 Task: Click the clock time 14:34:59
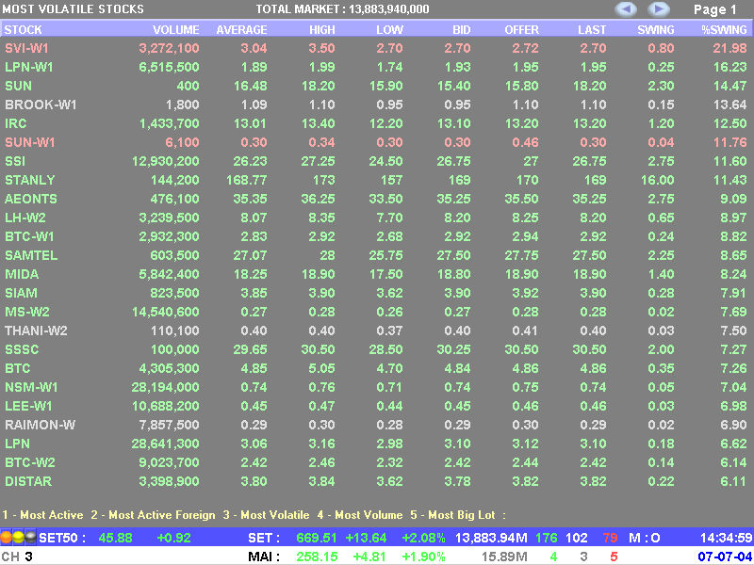tap(726, 538)
